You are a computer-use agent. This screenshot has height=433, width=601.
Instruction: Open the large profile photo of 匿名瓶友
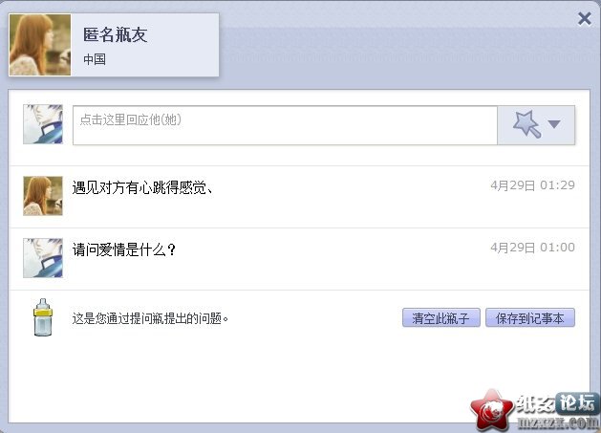pyautogui.click(x=40, y=45)
